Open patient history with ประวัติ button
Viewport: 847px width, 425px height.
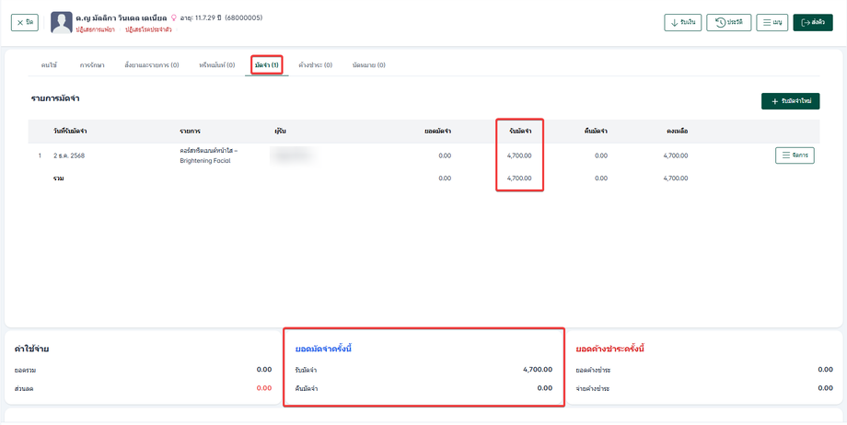coord(729,23)
